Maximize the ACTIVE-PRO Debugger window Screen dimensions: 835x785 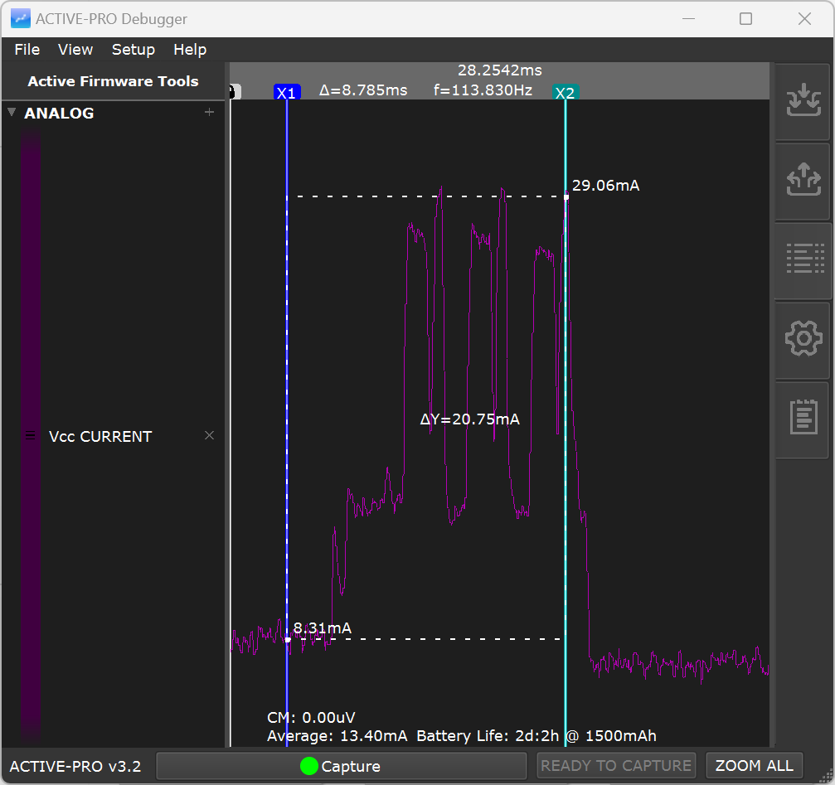pos(745,18)
